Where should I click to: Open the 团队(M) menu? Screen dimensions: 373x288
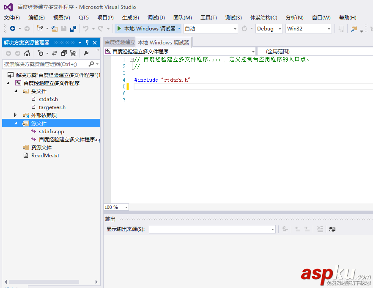pos(182,18)
